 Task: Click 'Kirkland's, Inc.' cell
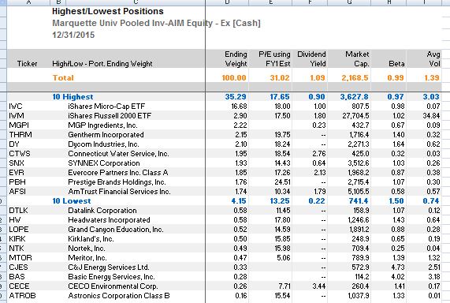[91, 239]
